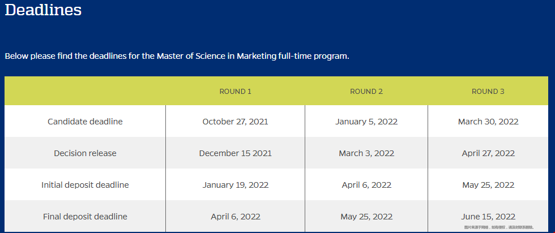Screen dimensions: 555x233
Task: Click Round 3 initial deposit May 25, 2022
Action: [x=488, y=185]
